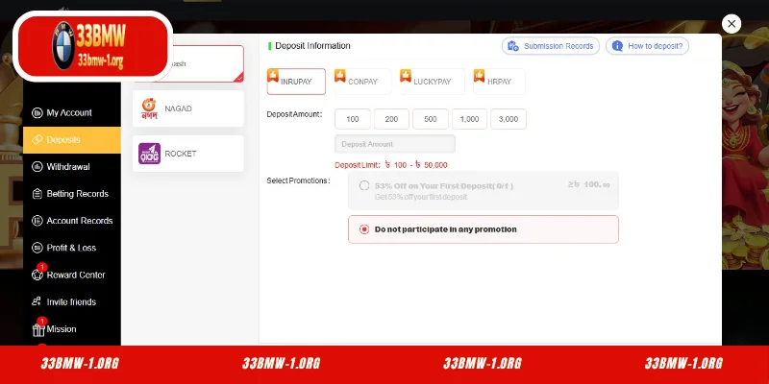Click the thumbs-up badge on CONPAY
This screenshot has width=769, height=384.
(340, 76)
